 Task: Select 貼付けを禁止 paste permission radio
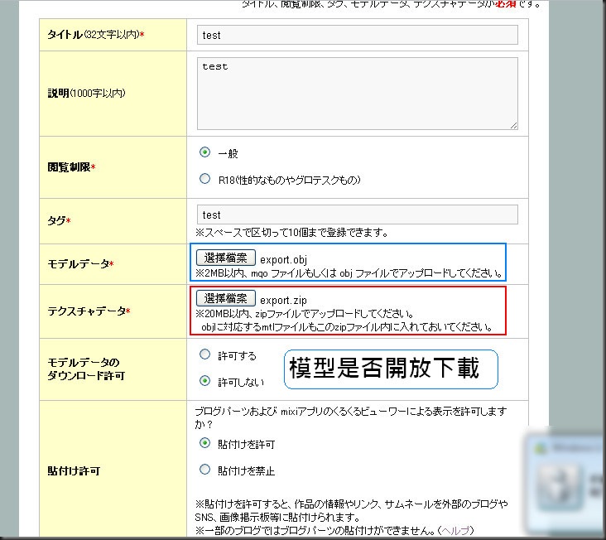[204, 470]
